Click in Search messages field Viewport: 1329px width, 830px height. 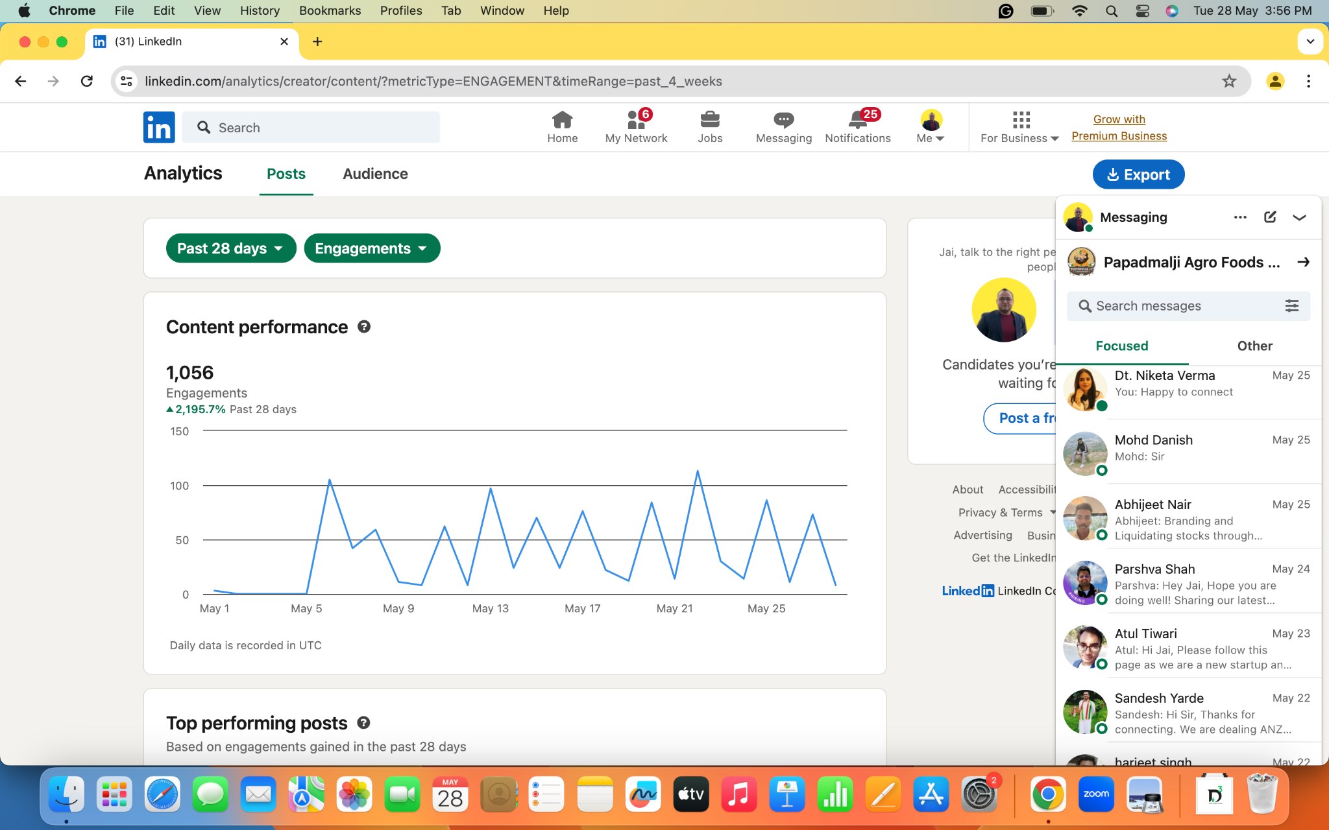1188,306
